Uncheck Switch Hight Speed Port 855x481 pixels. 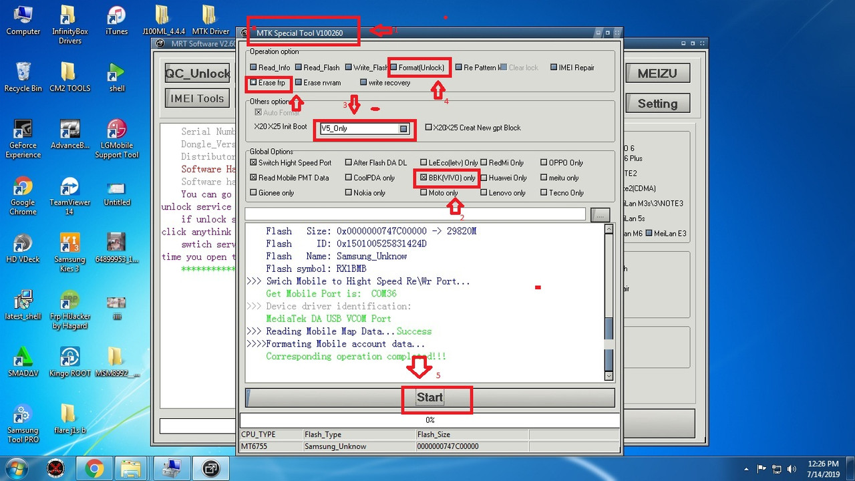pos(253,162)
